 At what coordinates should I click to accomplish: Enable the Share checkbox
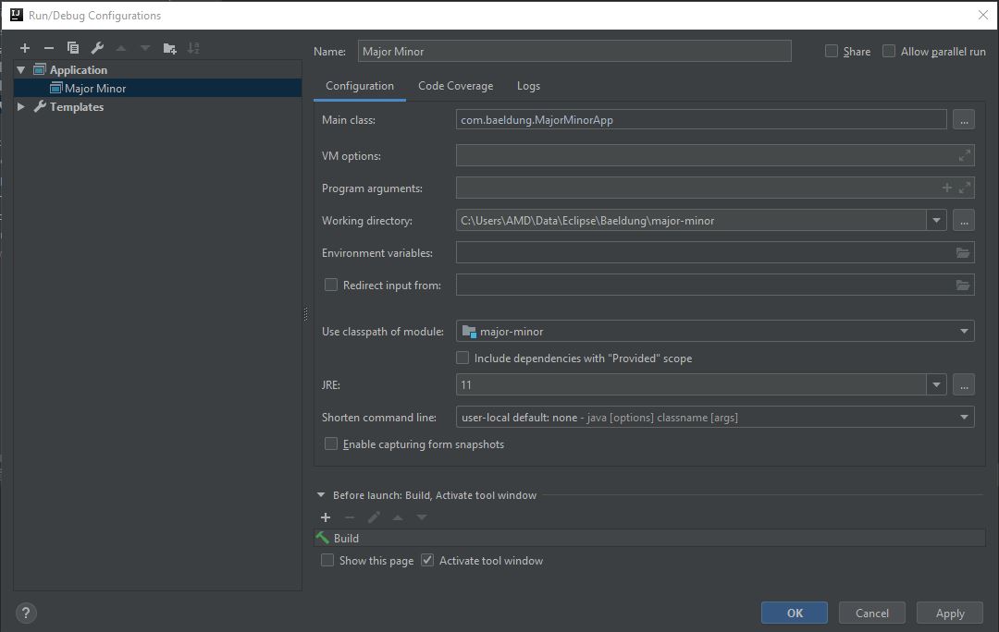click(x=832, y=51)
